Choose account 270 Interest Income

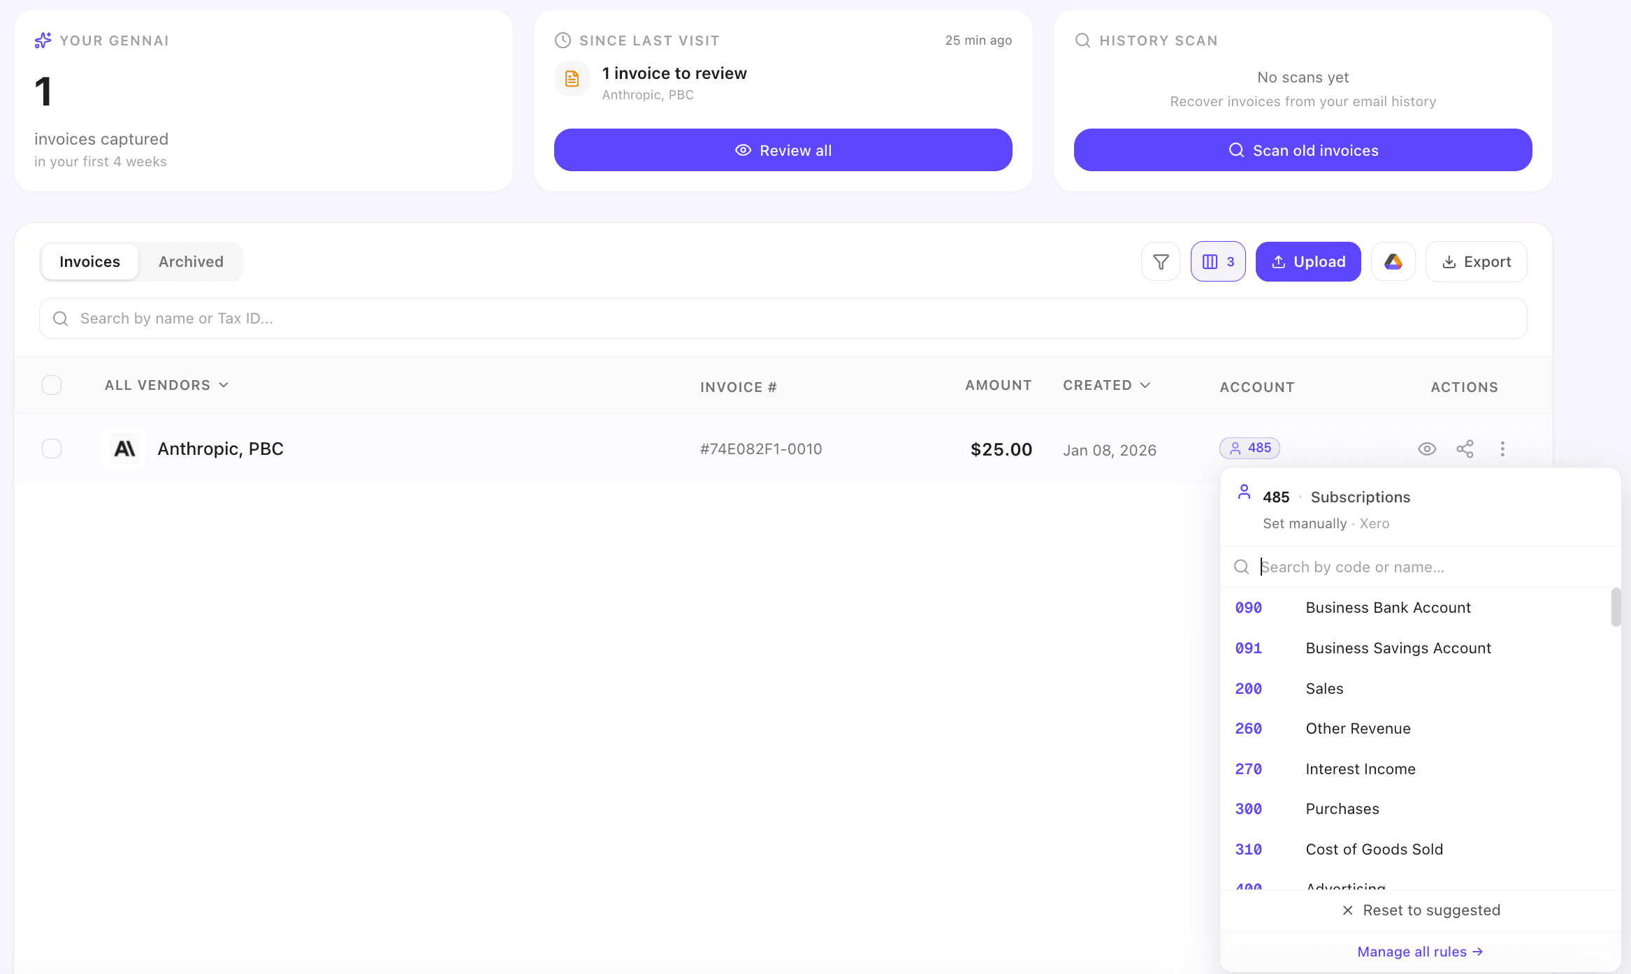[x=1416, y=769]
